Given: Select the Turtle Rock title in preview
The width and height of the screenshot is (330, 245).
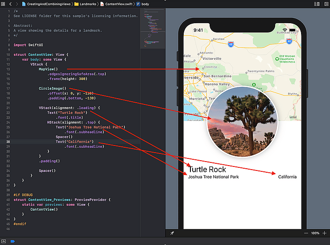Looking at the screenshot, I should pyautogui.click(x=207, y=169).
